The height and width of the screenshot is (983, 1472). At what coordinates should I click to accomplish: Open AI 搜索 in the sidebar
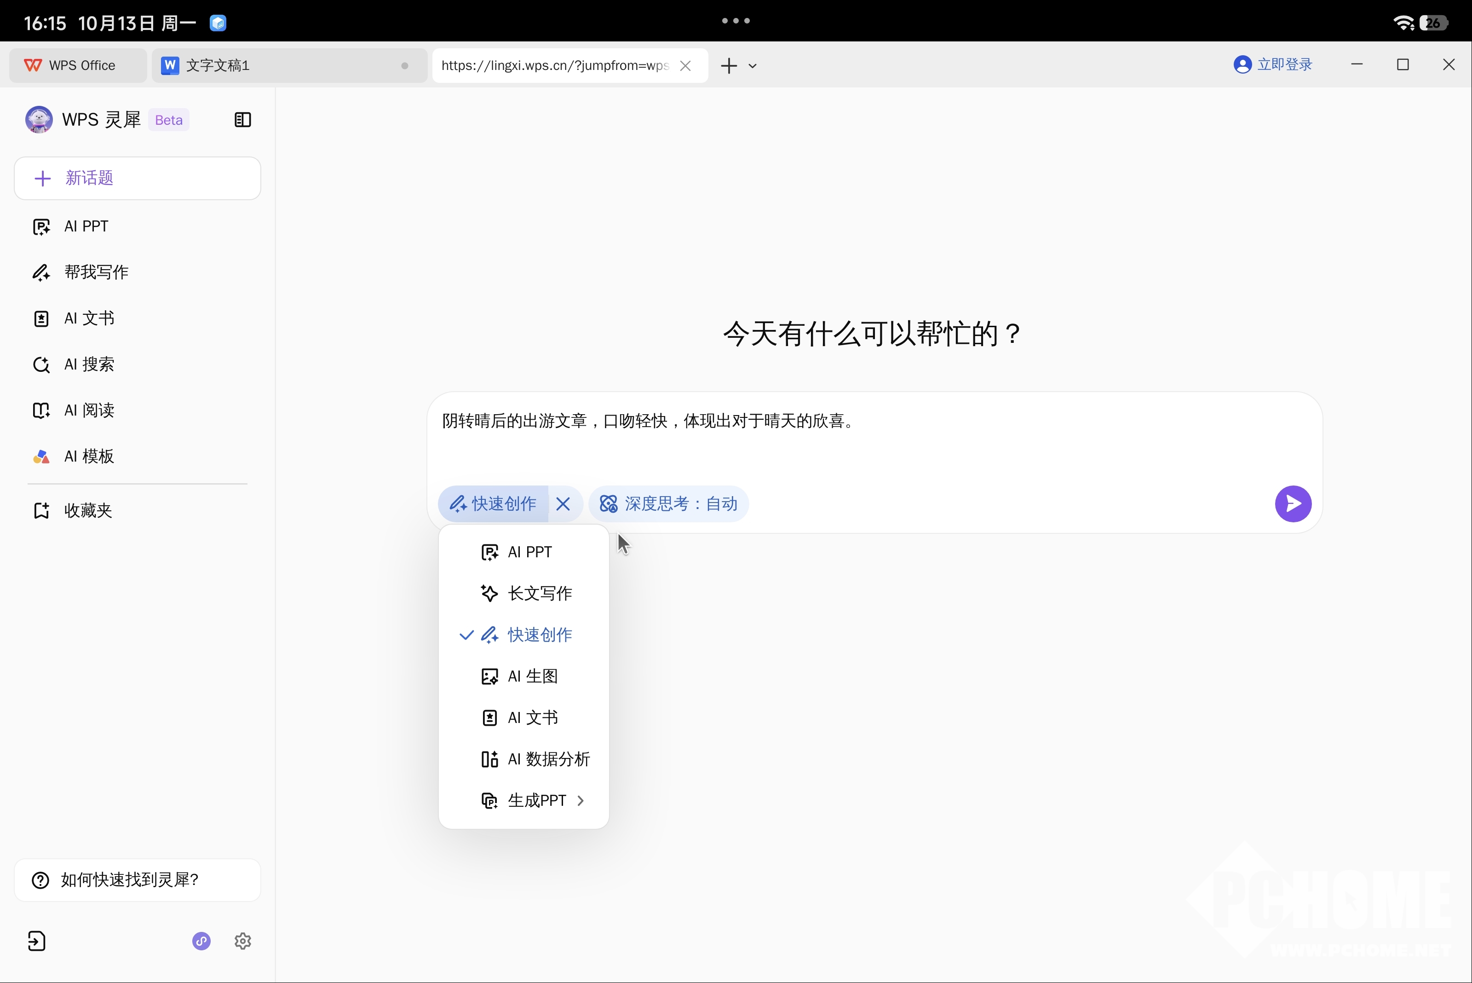click(x=89, y=364)
